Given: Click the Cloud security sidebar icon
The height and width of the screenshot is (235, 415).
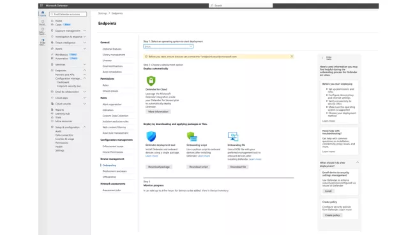Looking at the screenshot, I should point(52,104).
